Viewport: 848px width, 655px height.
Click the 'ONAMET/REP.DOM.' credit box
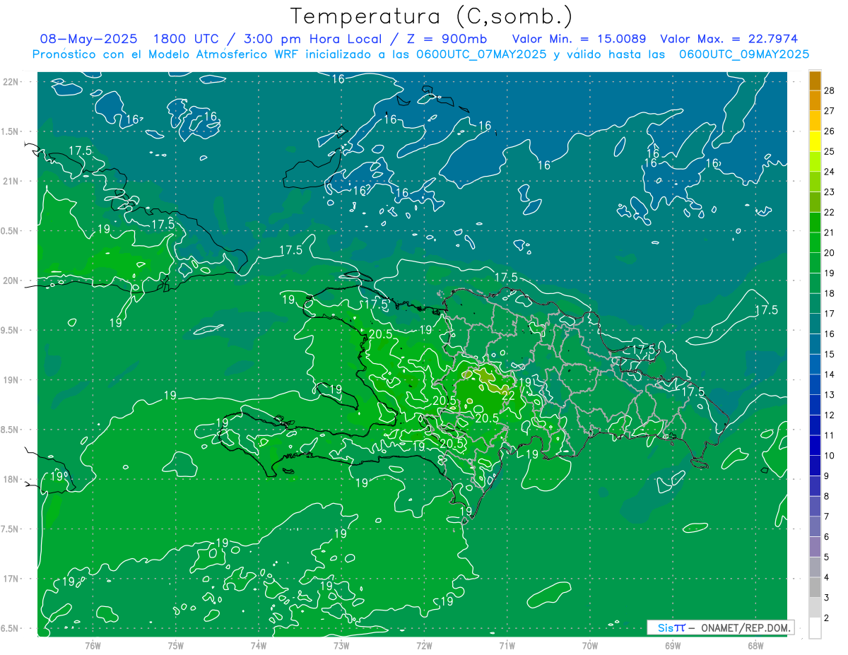click(720, 627)
